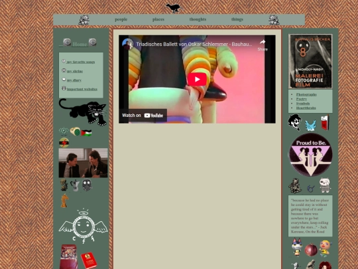This screenshot has height=269, width=358.
Task: Click the wooden chess knight piece
Action: [64, 201]
